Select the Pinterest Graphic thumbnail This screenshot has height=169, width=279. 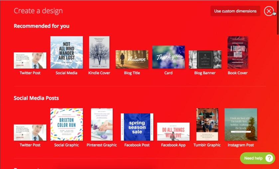point(102,125)
